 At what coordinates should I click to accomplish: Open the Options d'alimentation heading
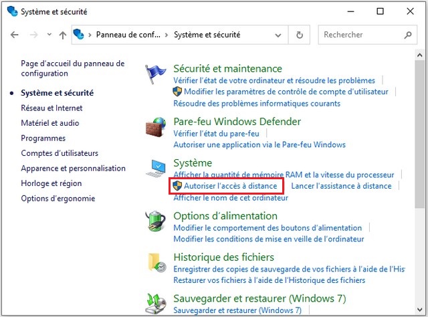[x=225, y=216]
